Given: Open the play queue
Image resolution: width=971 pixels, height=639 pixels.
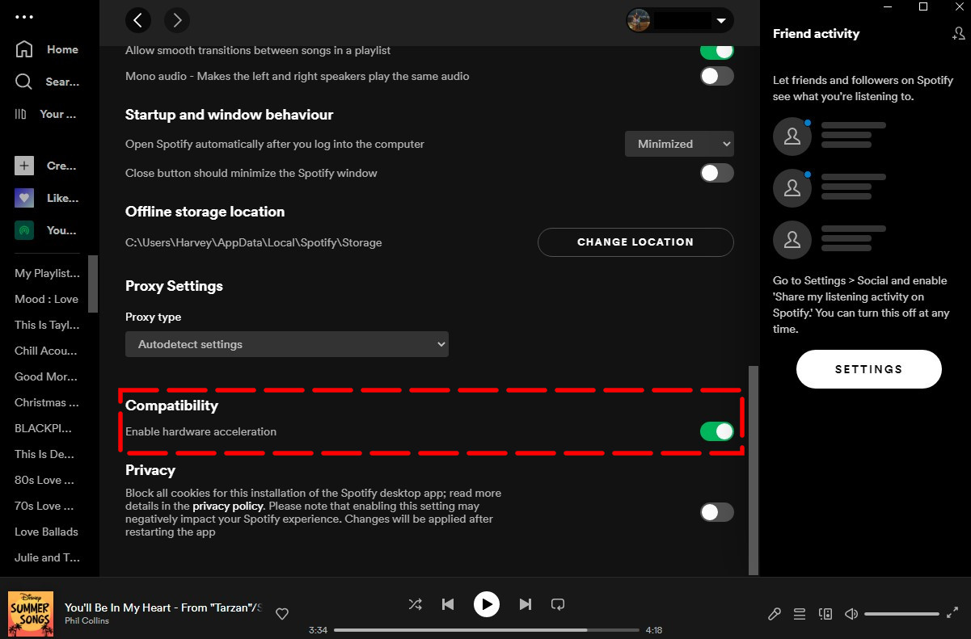Looking at the screenshot, I should coord(800,614).
